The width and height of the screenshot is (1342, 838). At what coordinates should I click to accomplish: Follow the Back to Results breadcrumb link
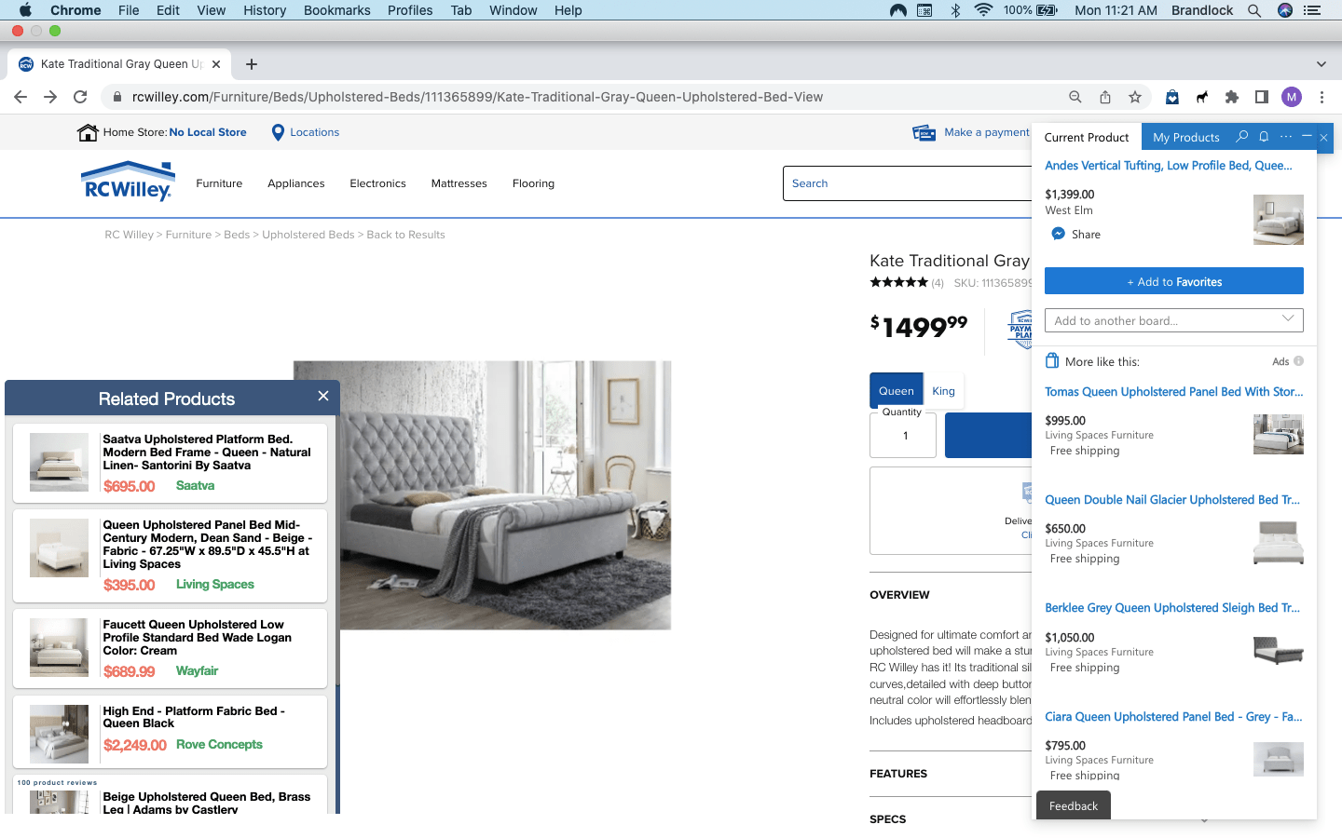pos(405,234)
